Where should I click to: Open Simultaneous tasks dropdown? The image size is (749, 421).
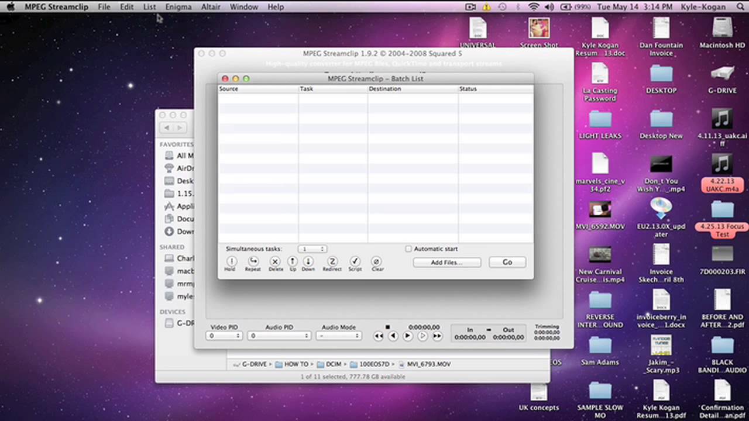312,249
